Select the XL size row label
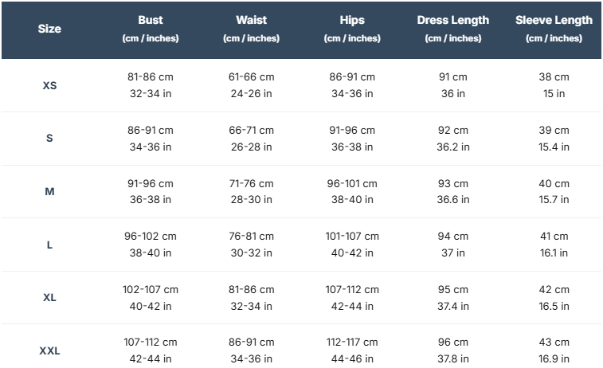This screenshot has height=368, width=603. click(49, 297)
